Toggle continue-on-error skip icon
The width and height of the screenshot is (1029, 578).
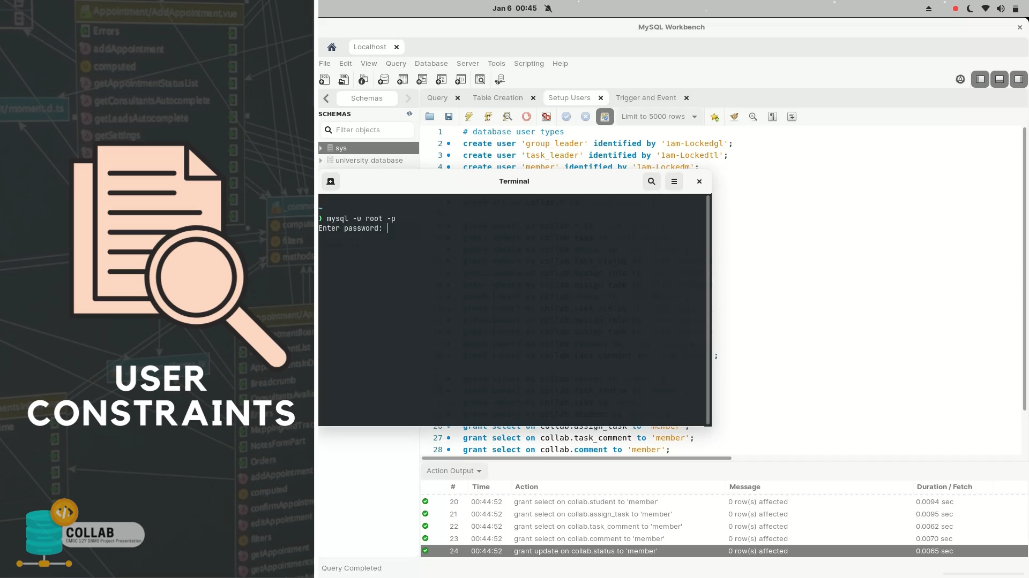pyautogui.click(x=546, y=117)
